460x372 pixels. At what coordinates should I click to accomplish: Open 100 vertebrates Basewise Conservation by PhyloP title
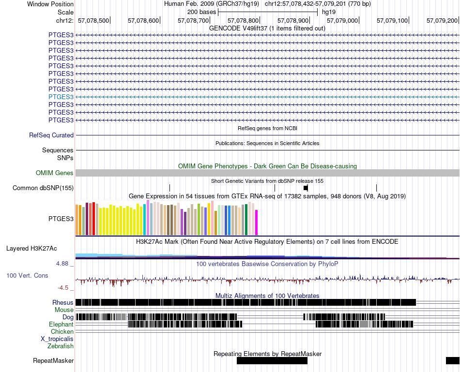[x=267, y=264]
